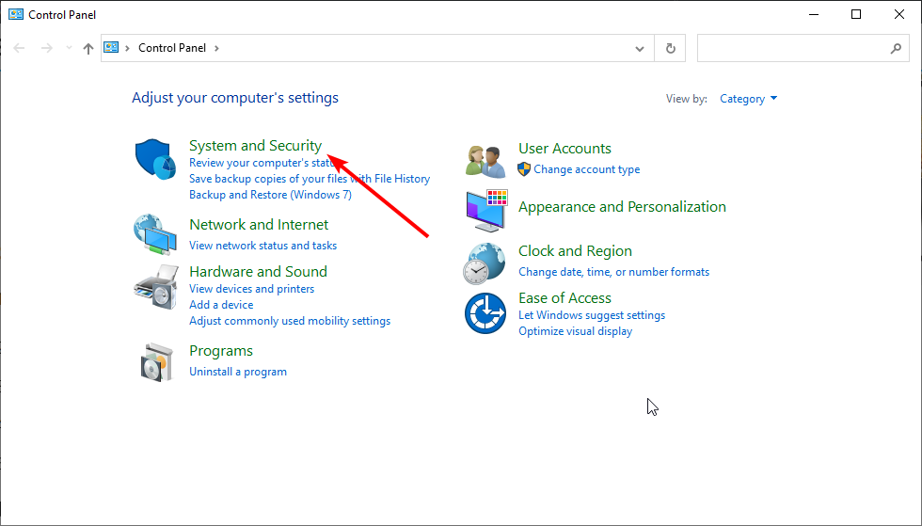Viewport: 922px width, 526px height.
Task: Click Change account type link
Action: click(587, 169)
